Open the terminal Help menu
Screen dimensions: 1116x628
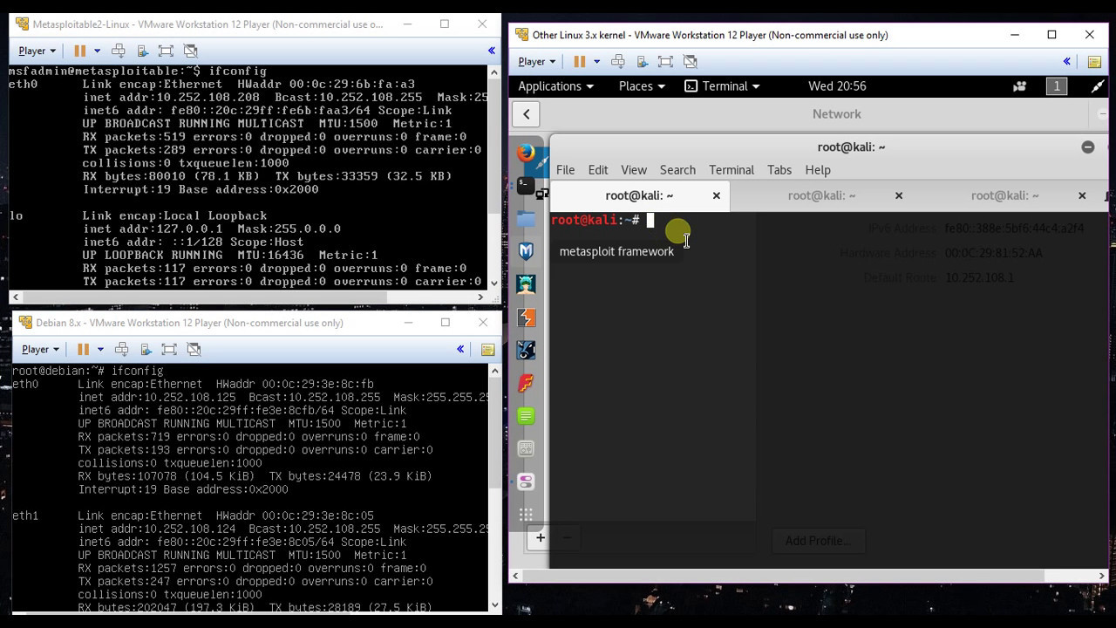pos(818,170)
